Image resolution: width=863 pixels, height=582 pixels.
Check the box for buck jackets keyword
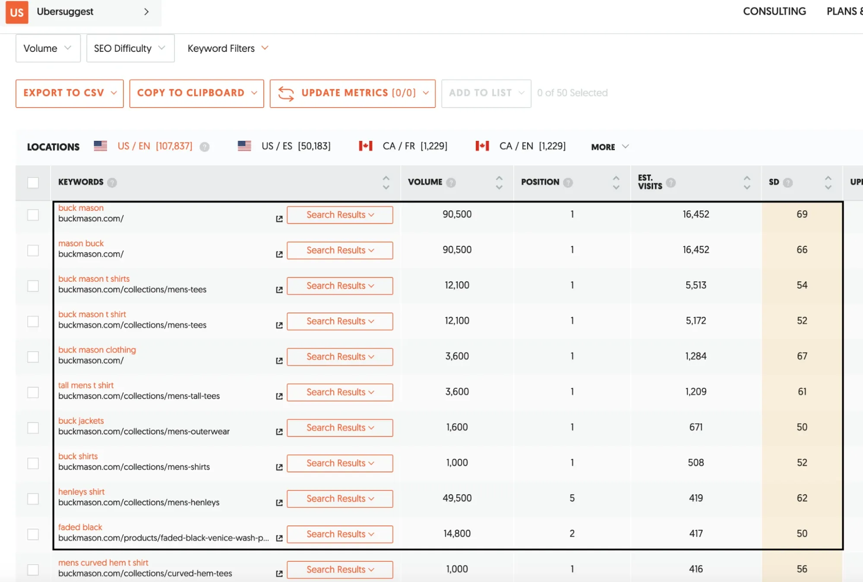point(33,427)
